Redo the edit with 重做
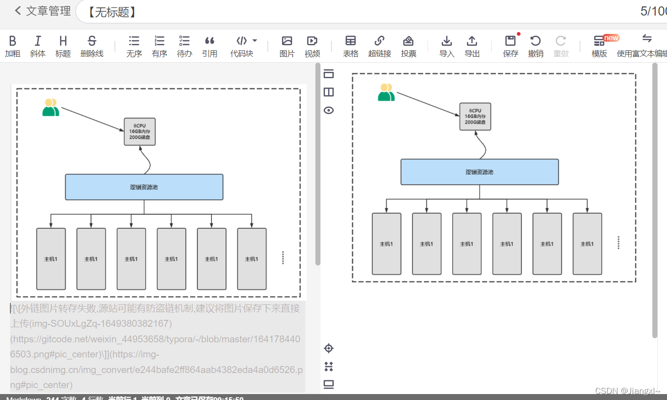This screenshot has height=400, width=667. [x=561, y=47]
